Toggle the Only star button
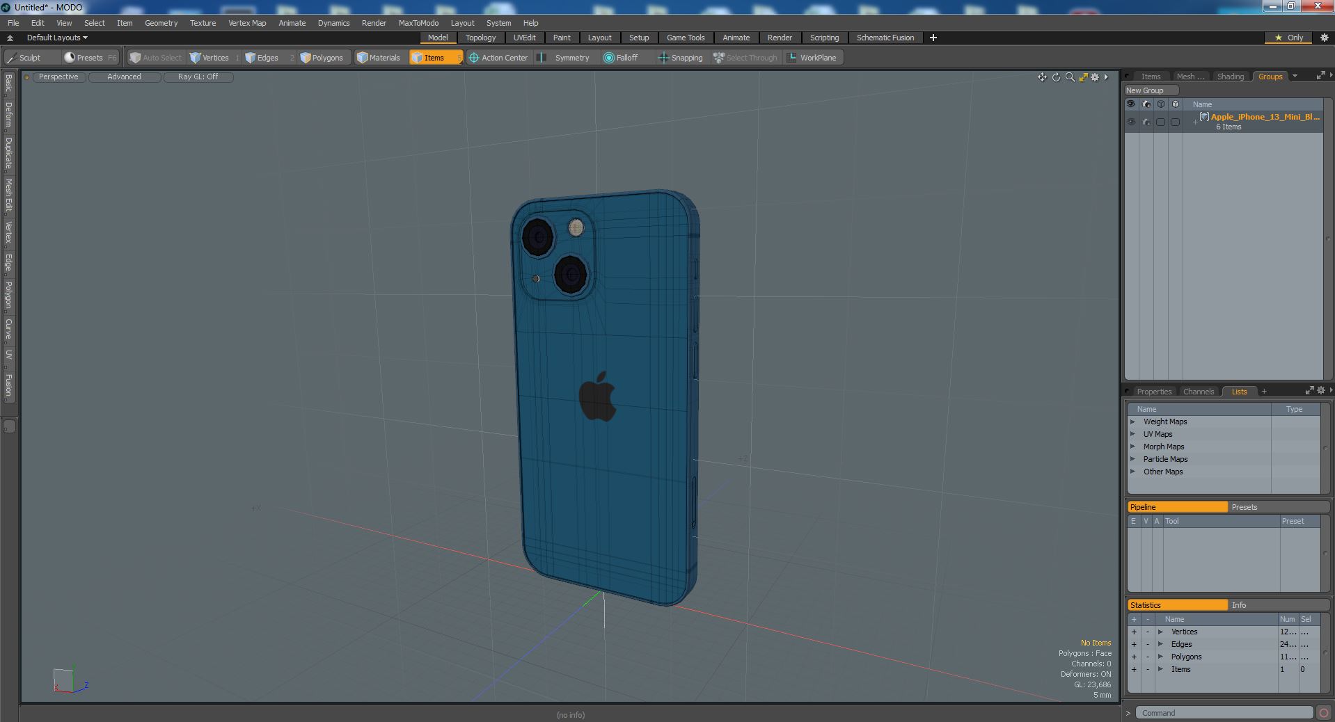Image resolution: width=1335 pixels, height=722 pixels. (x=1289, y=38)
